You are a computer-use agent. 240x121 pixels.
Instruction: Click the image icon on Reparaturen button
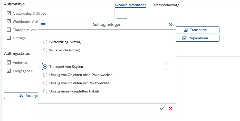click(x=184, y=38)
